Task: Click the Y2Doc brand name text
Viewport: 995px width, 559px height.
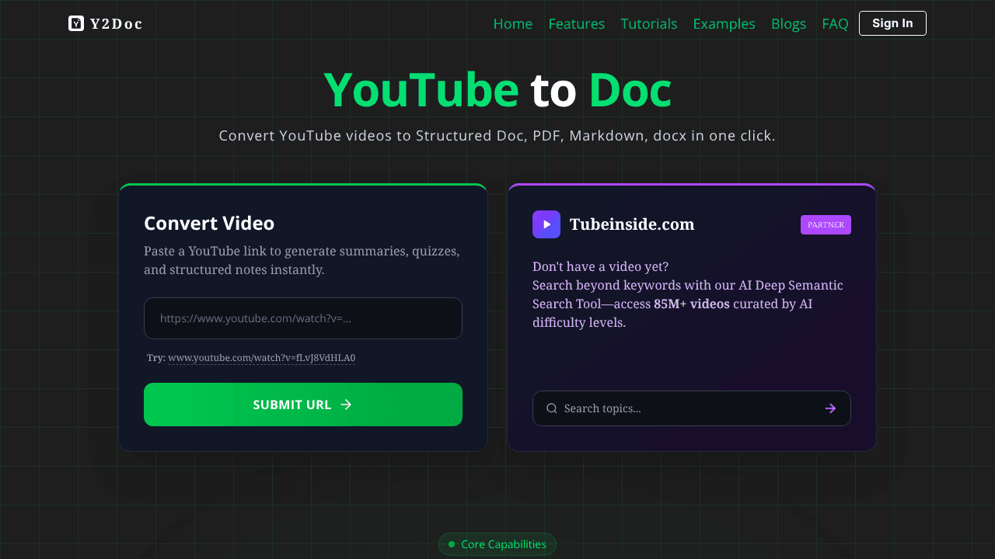Action: [116, 23]
